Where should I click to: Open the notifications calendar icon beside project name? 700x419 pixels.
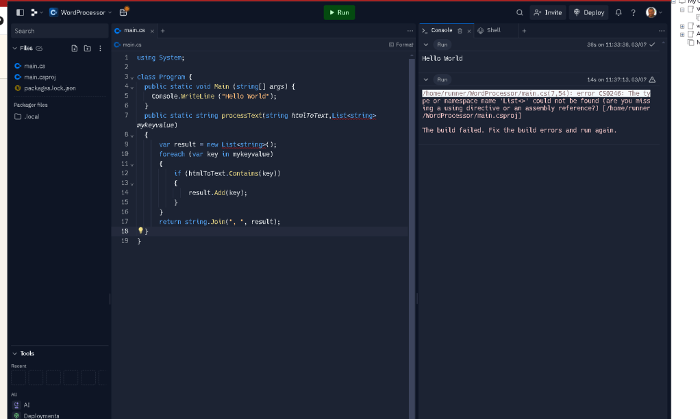point(124,12)
